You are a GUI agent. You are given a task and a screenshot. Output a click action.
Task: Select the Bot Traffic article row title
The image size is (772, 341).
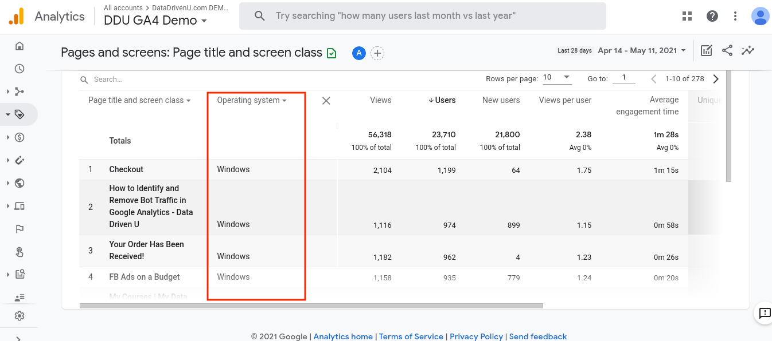tap(151, 206)
